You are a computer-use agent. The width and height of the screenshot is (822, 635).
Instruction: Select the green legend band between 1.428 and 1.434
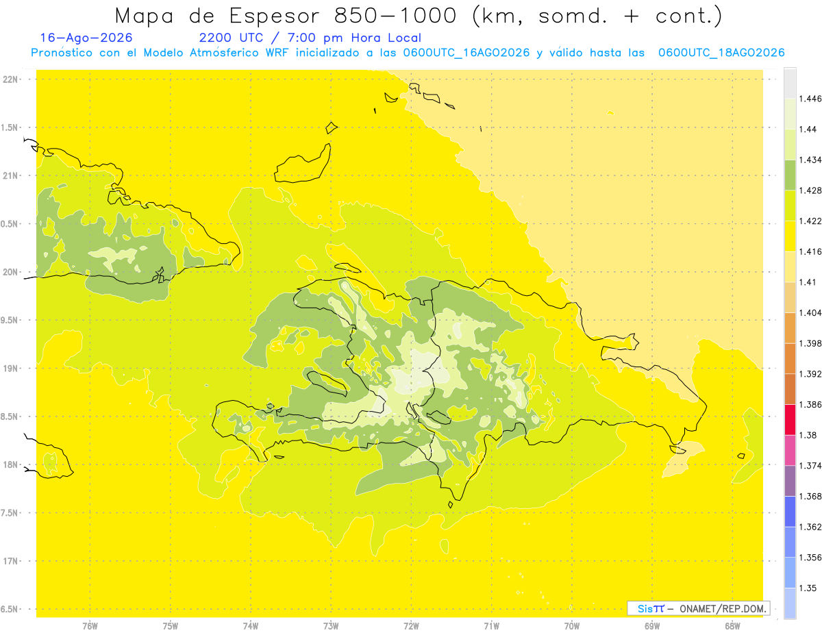(x=790, y=175)
